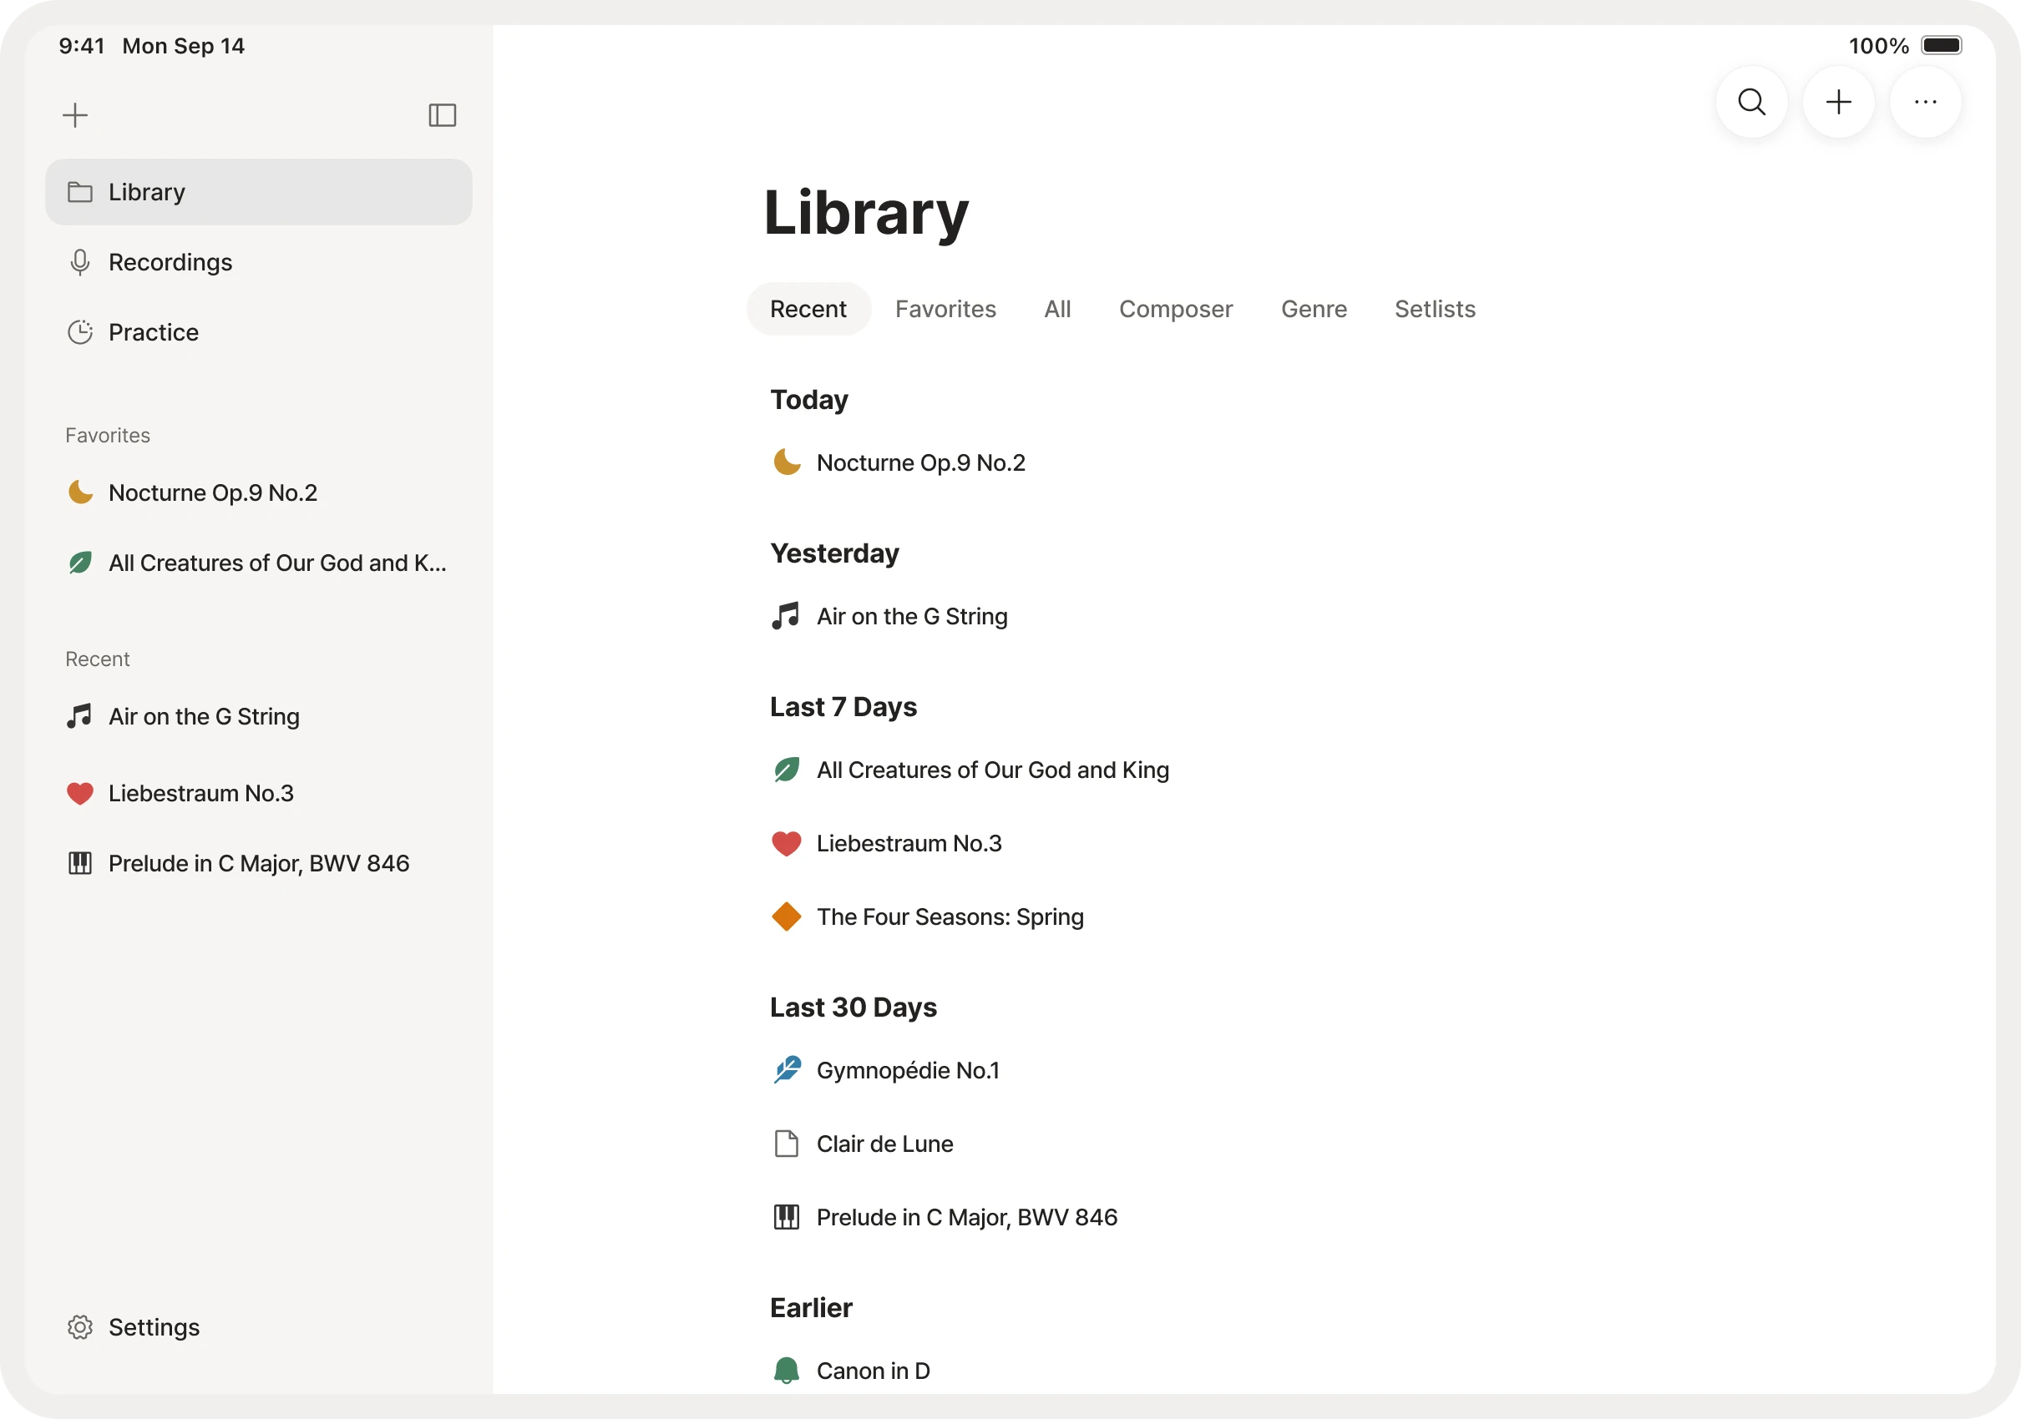Switch to the Genre tab
The width and height of the screenshot is (2021, 1419).
coord(1314,309)
